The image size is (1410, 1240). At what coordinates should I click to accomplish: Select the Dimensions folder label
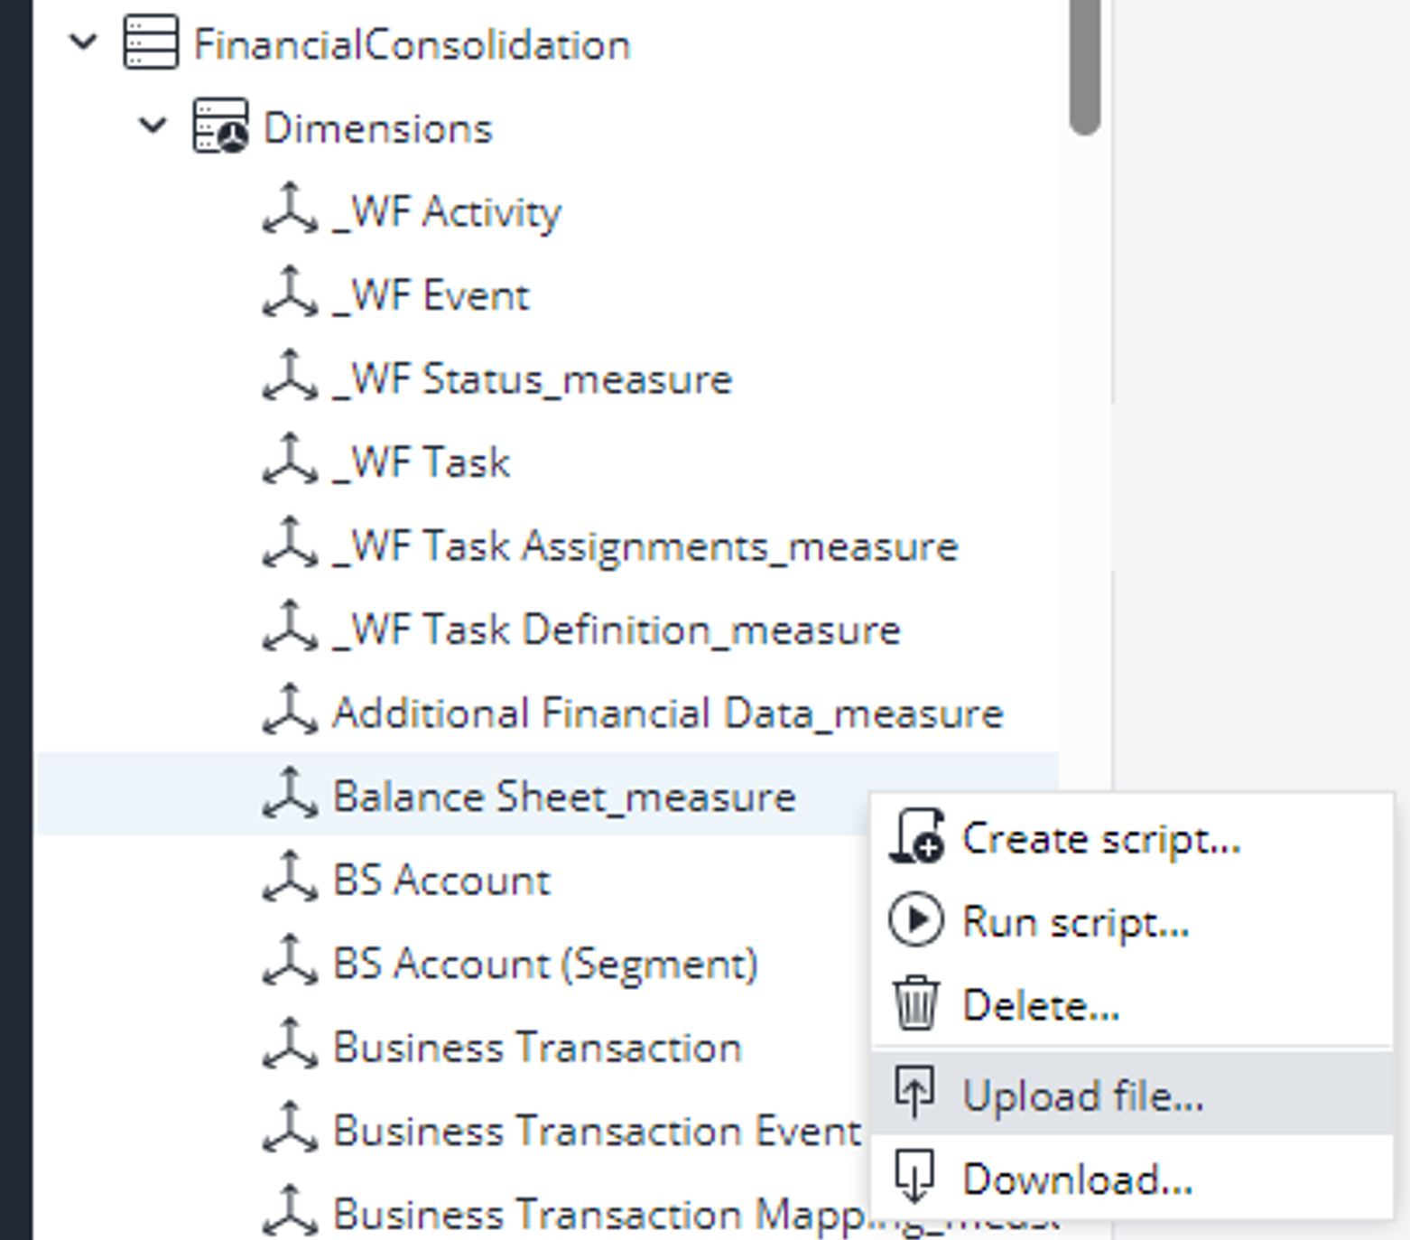pos(378,128)
